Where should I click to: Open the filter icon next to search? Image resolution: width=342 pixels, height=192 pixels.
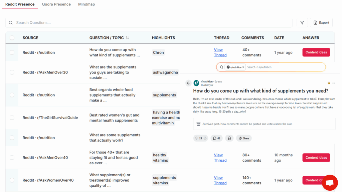(302, 23)
